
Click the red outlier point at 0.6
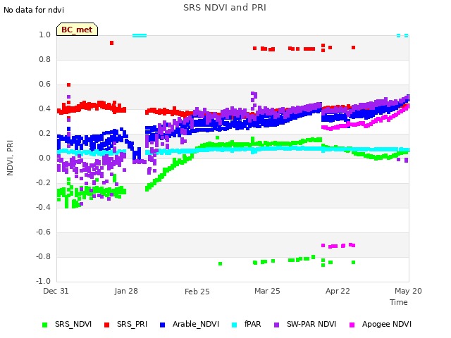coord(69,84)
